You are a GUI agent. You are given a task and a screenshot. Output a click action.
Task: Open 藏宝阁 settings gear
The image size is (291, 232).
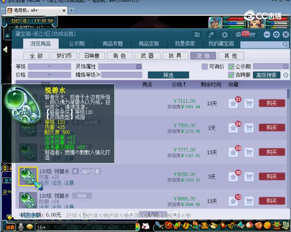pos(276,34)
